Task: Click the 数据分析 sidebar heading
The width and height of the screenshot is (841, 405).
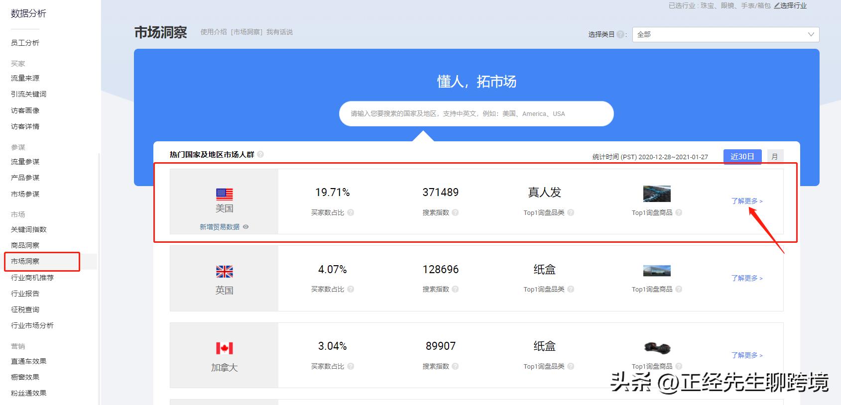Action: [28, 13]
